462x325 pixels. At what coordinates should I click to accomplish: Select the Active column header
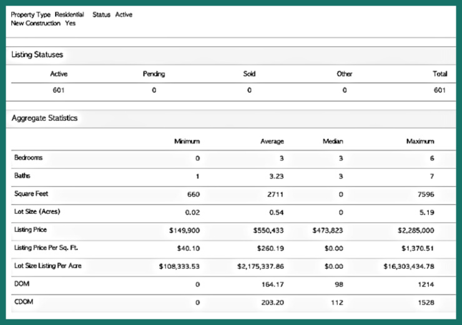point(59,74)
